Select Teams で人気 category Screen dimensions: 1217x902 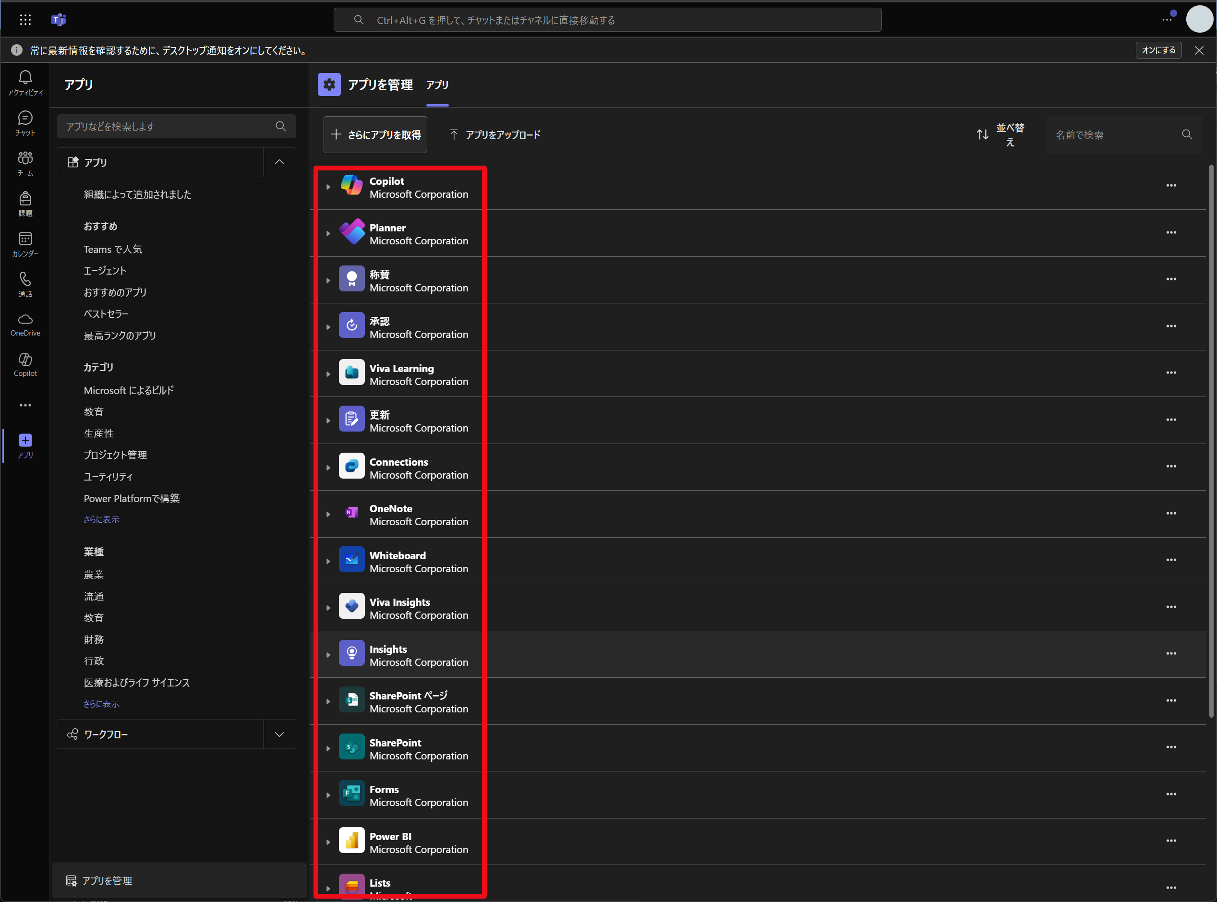[x=113, y=250]
